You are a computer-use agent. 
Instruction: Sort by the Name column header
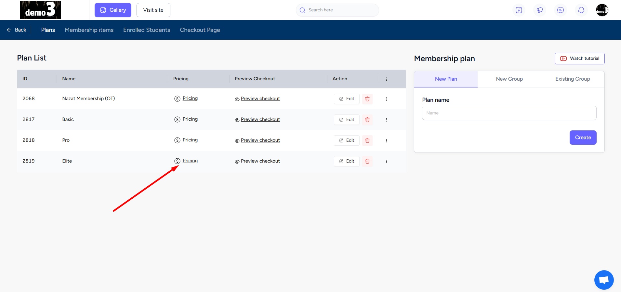click(x=69, y=79)
